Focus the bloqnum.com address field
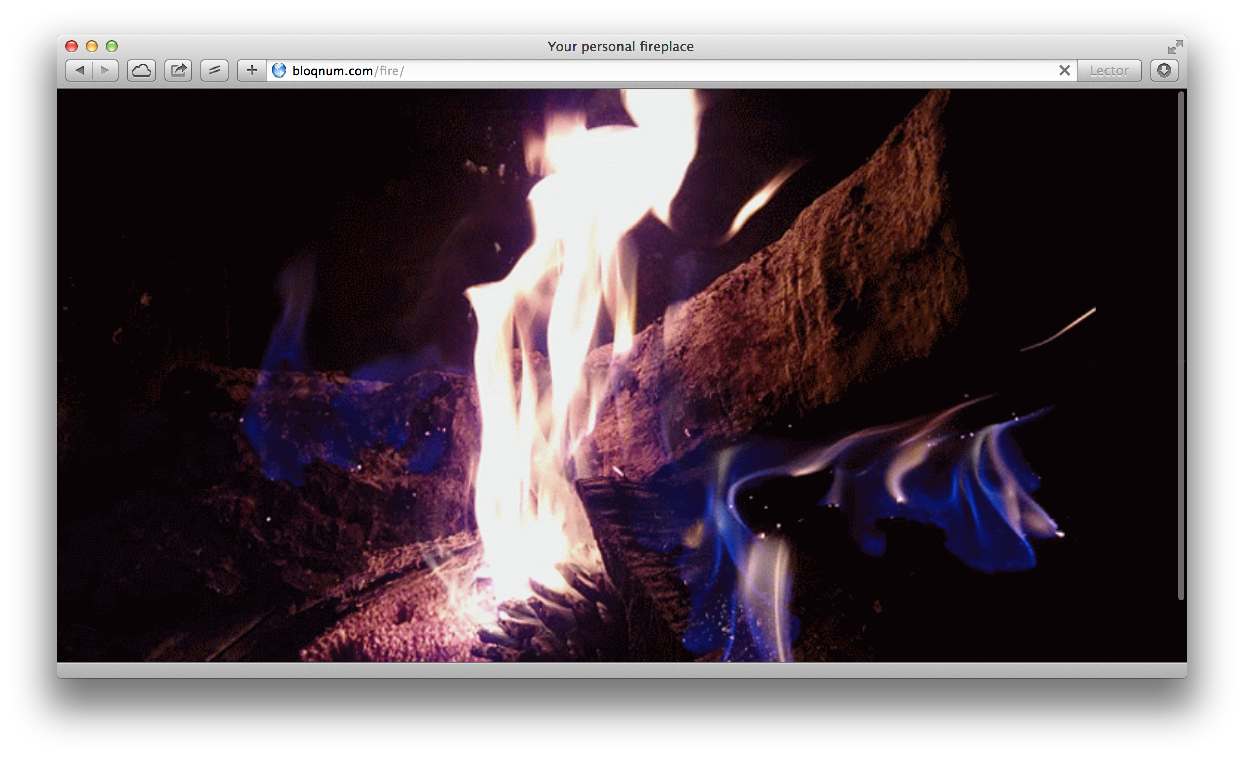This screenshot has width=1244, height=758. point(671,70)
